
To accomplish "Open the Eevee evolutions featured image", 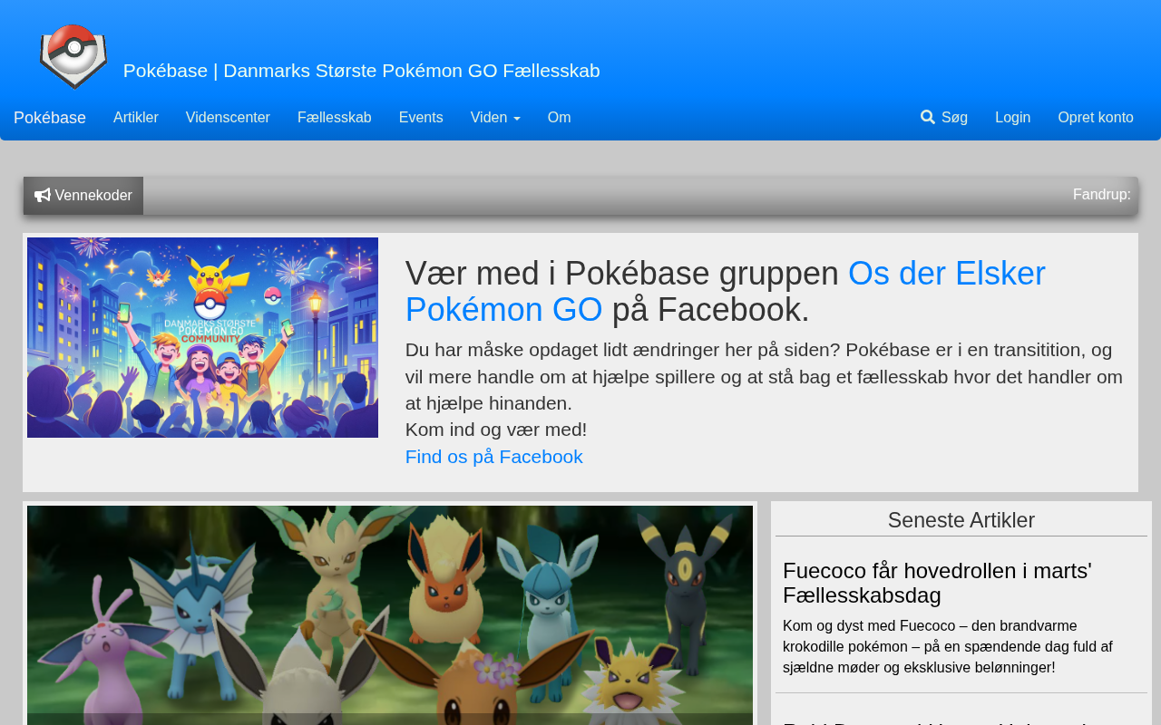I will (390, 615).
